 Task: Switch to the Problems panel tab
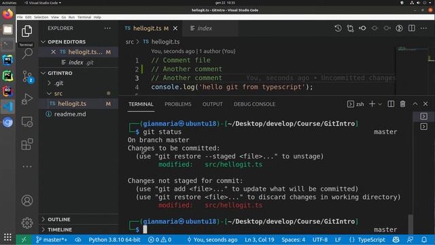point(178,104)
